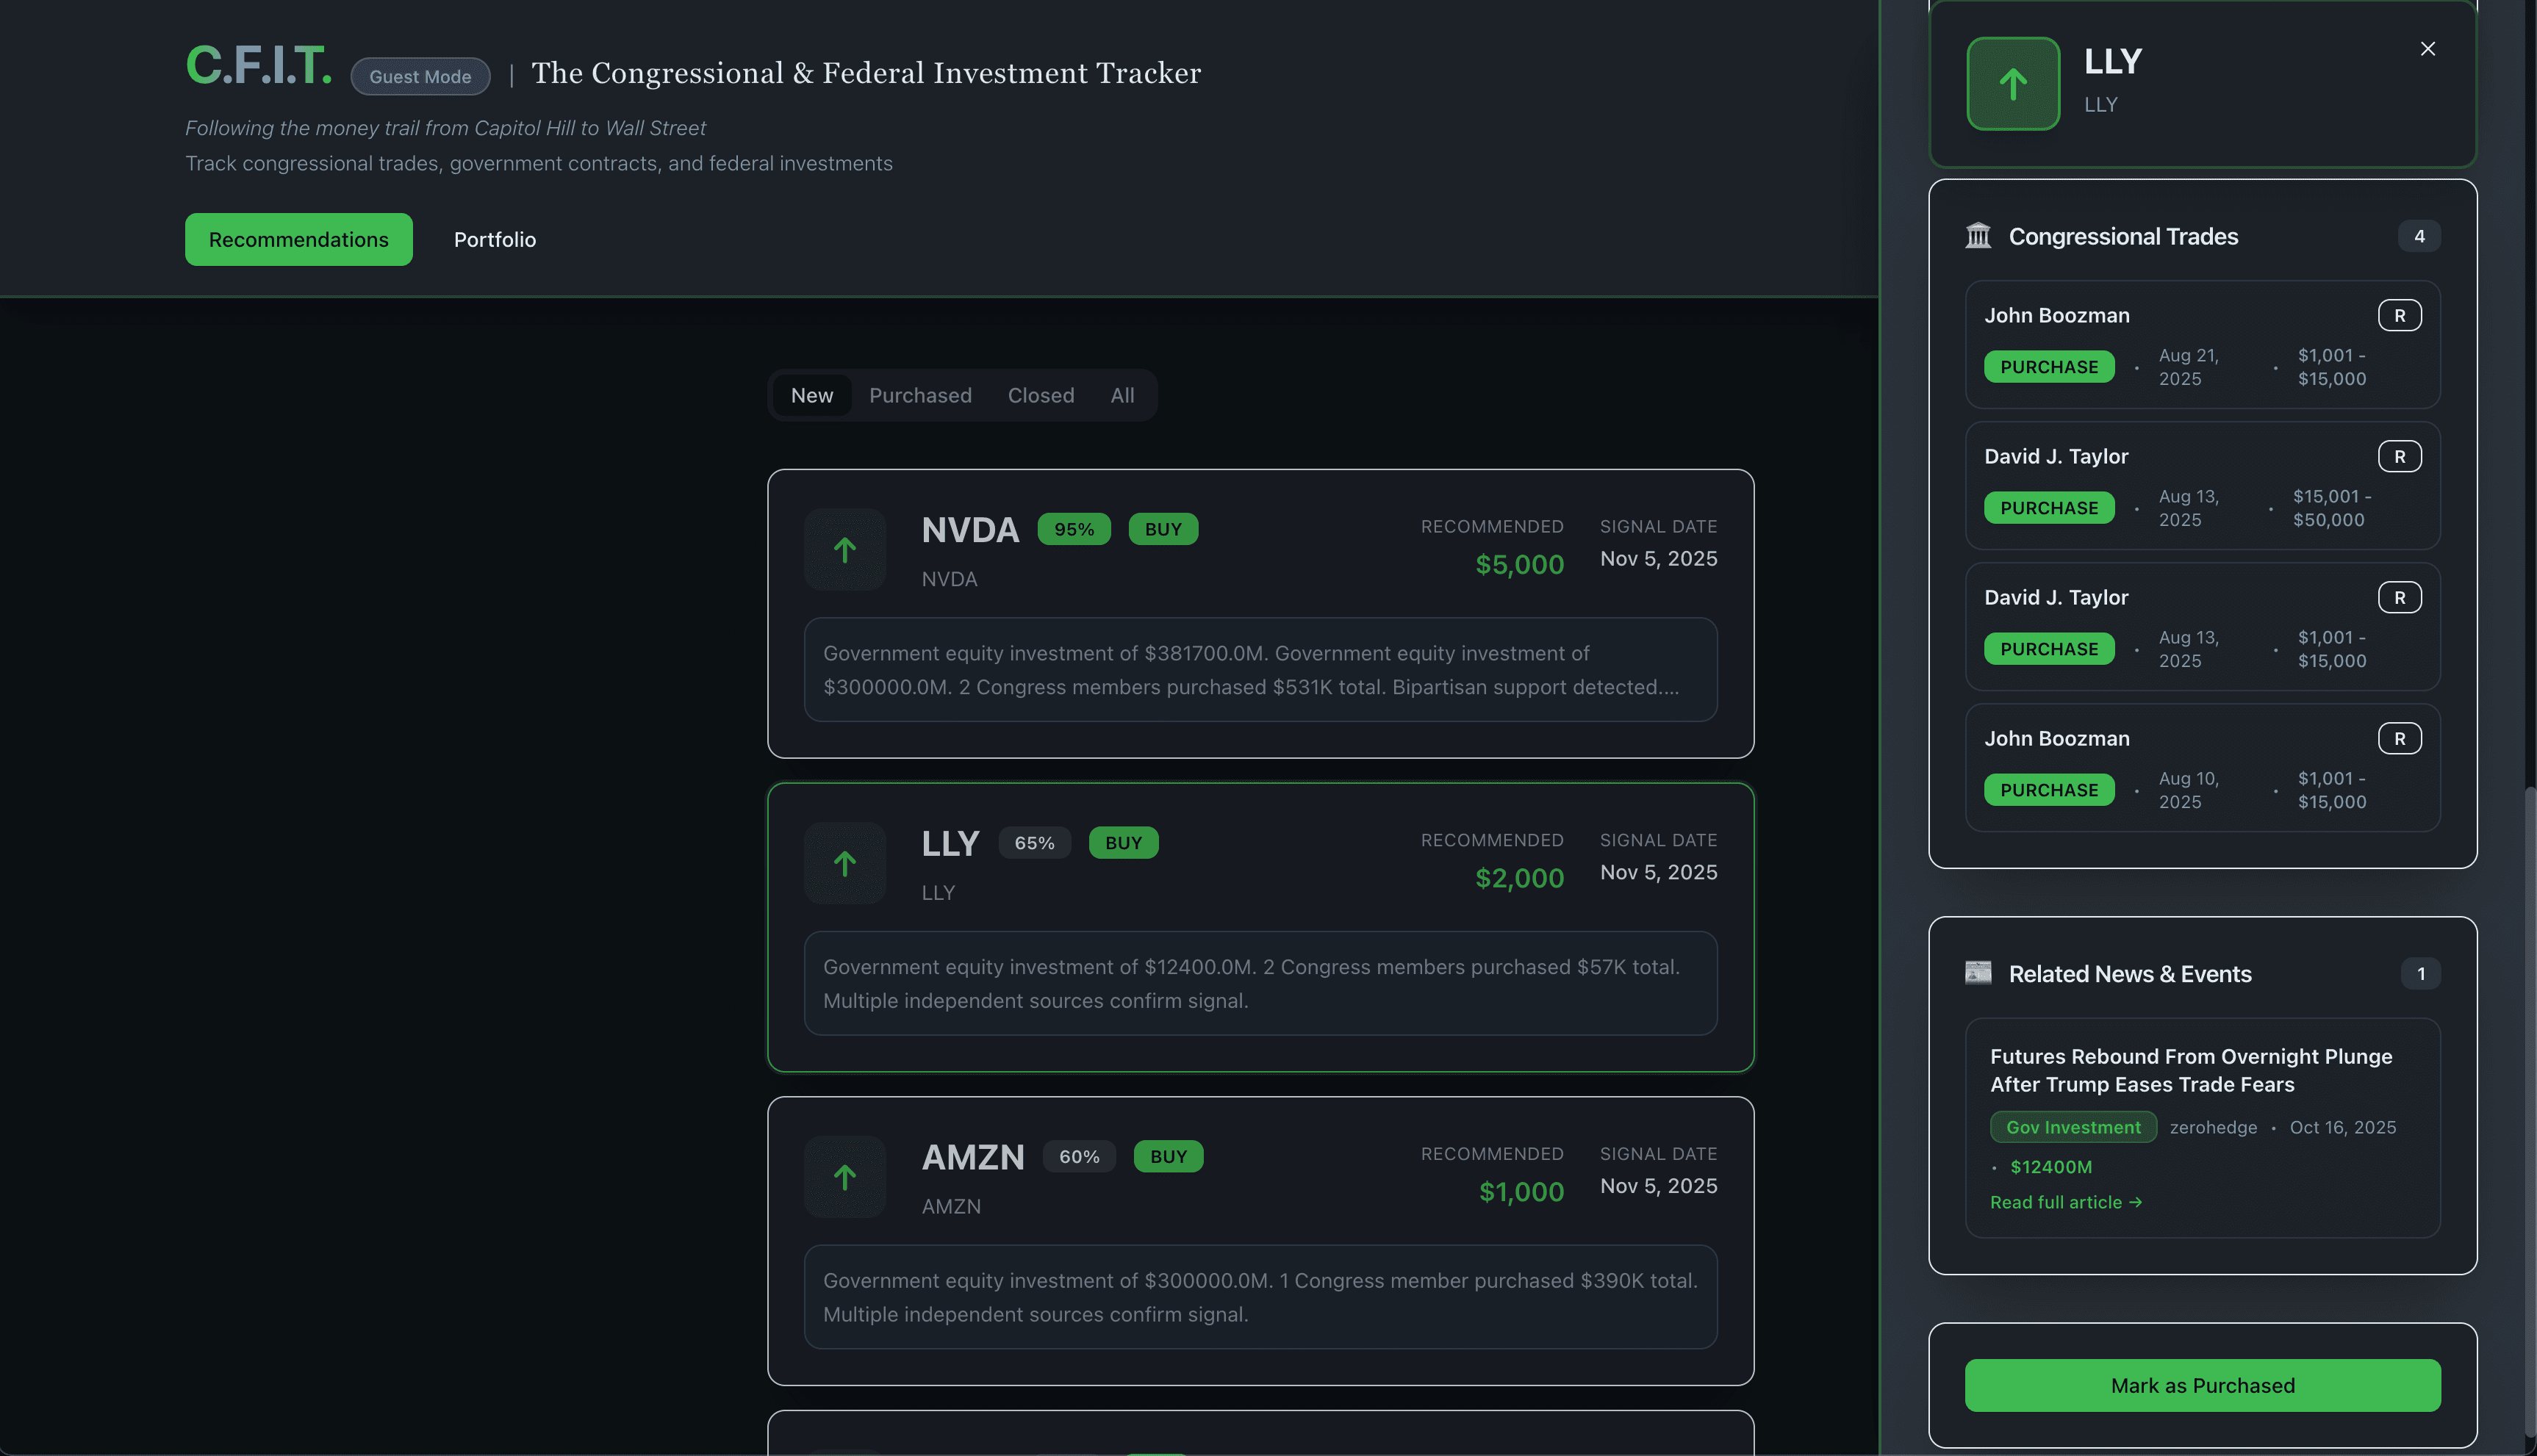
Task: Click the PURCHASE badge on Boozman's Aug 21 trade
Action: 2049,366
